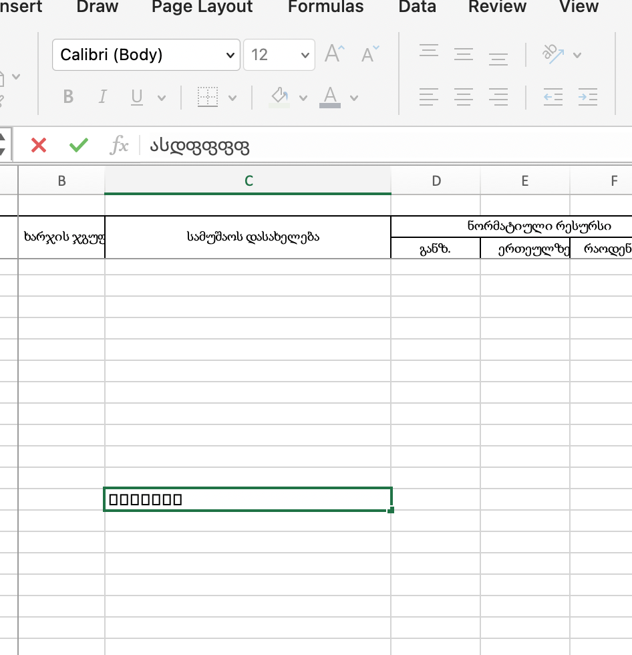632x655 pixels.
Task: Open font color dropdown arrow
Action: (354, 98)
